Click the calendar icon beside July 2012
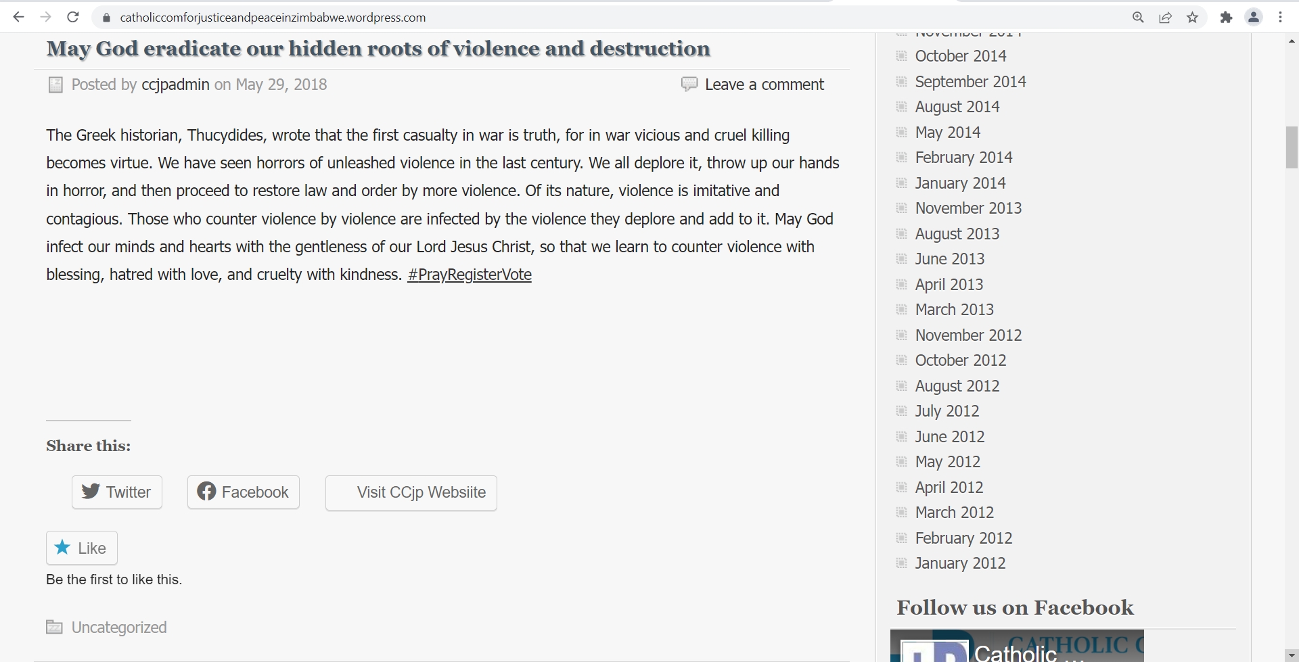The height and width of the screenshot is (662, 1299). (901, 410)
